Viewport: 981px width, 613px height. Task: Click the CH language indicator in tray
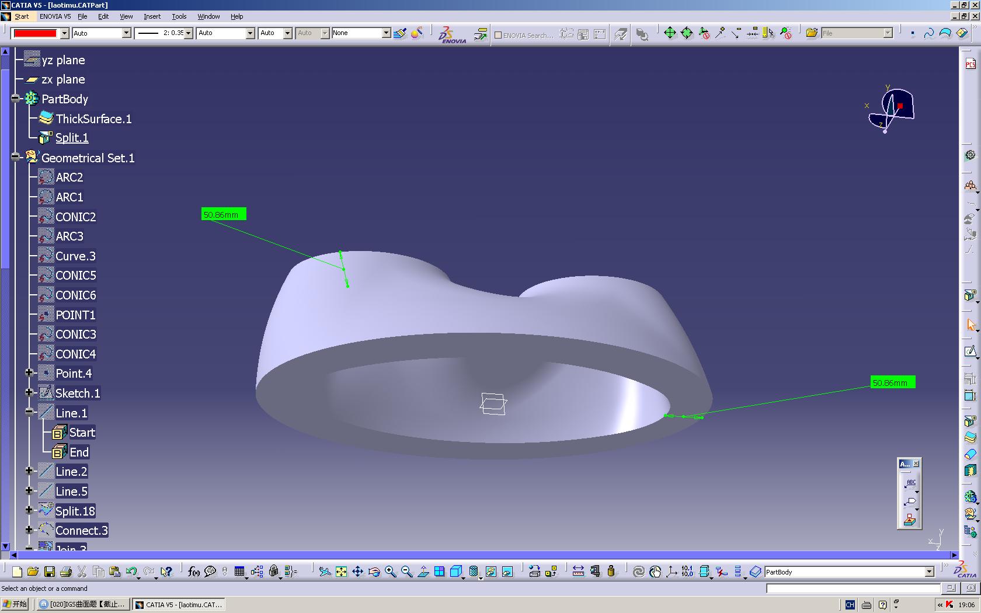pyautogui.click(x=850, y=604)
